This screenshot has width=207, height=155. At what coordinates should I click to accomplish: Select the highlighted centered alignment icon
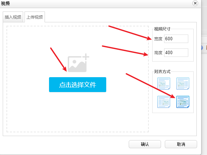(182, 102)
